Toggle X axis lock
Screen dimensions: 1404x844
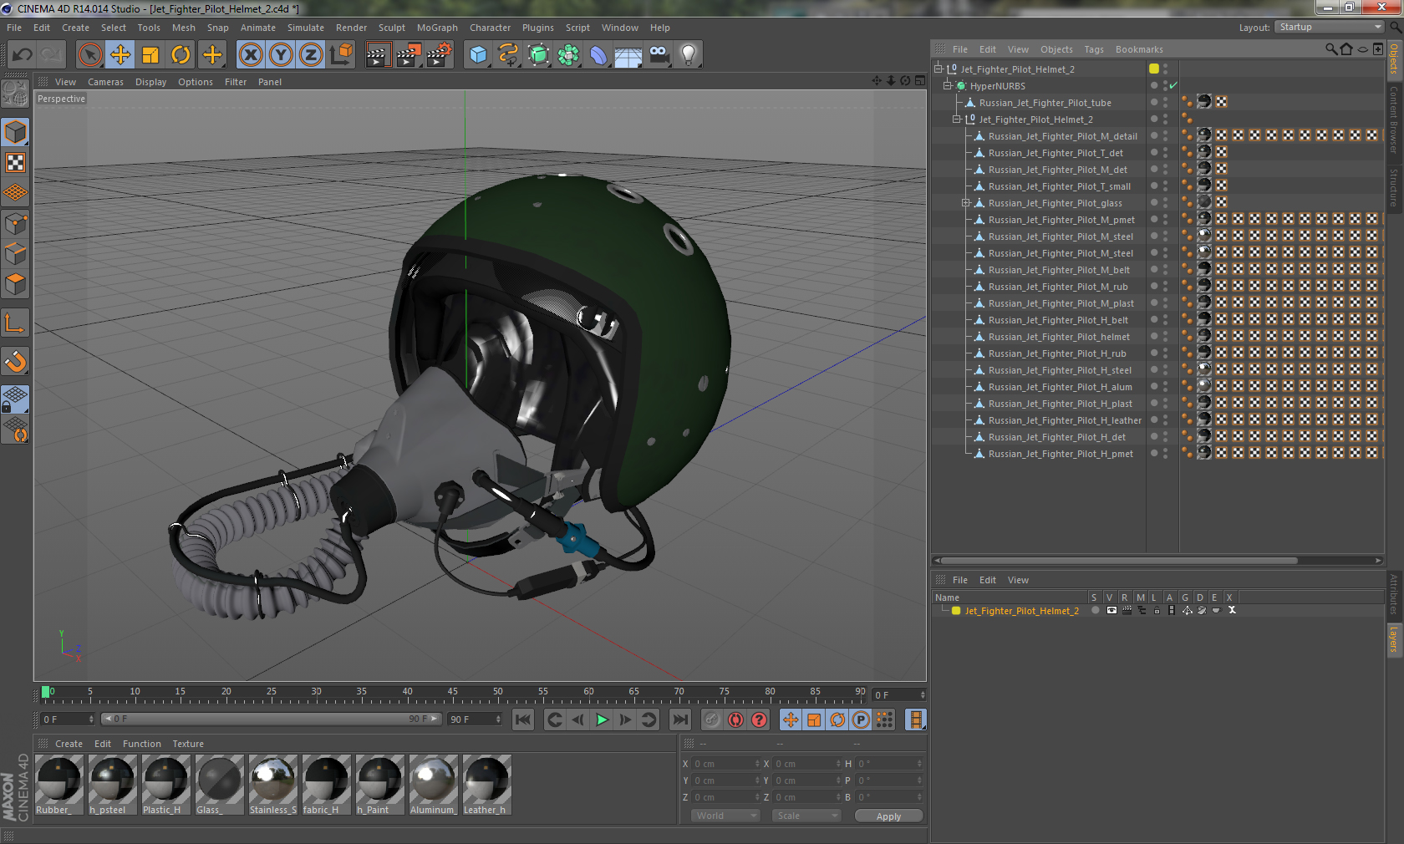click(x=250, y=55)
